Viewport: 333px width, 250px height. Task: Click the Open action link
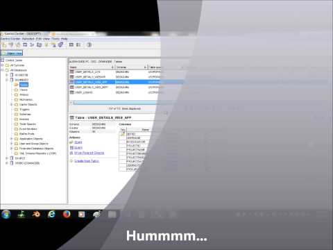(78, 142)
